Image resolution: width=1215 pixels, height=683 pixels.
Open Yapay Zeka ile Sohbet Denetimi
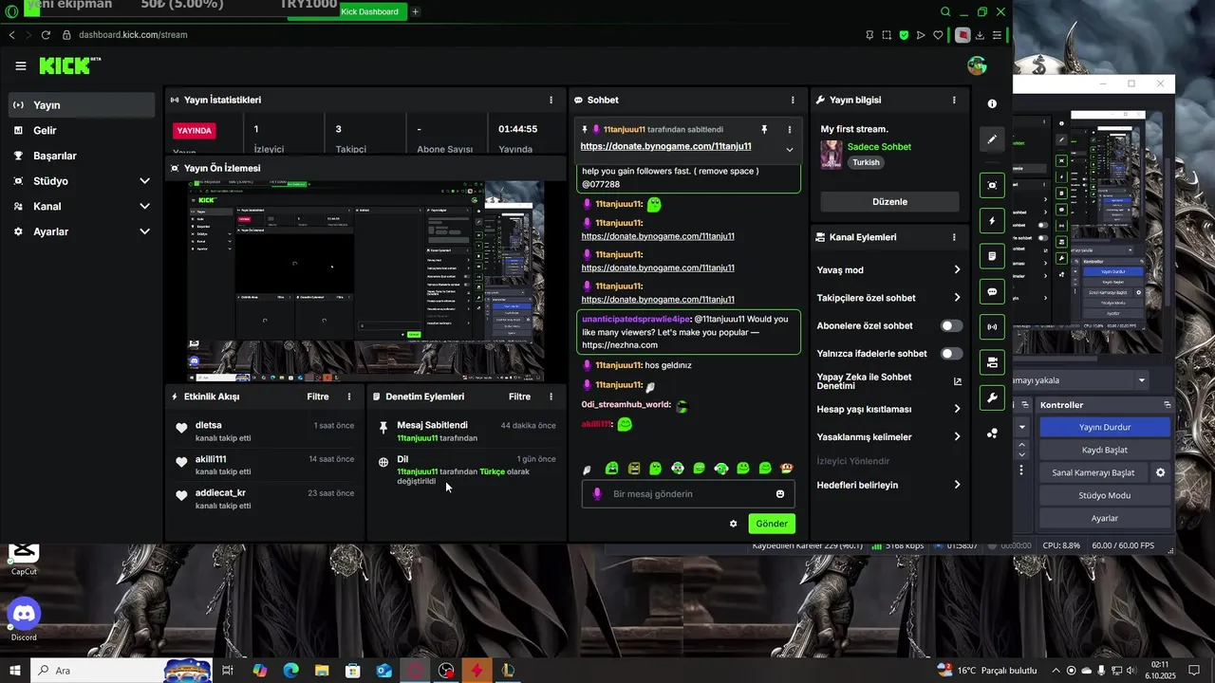[889, 381]
